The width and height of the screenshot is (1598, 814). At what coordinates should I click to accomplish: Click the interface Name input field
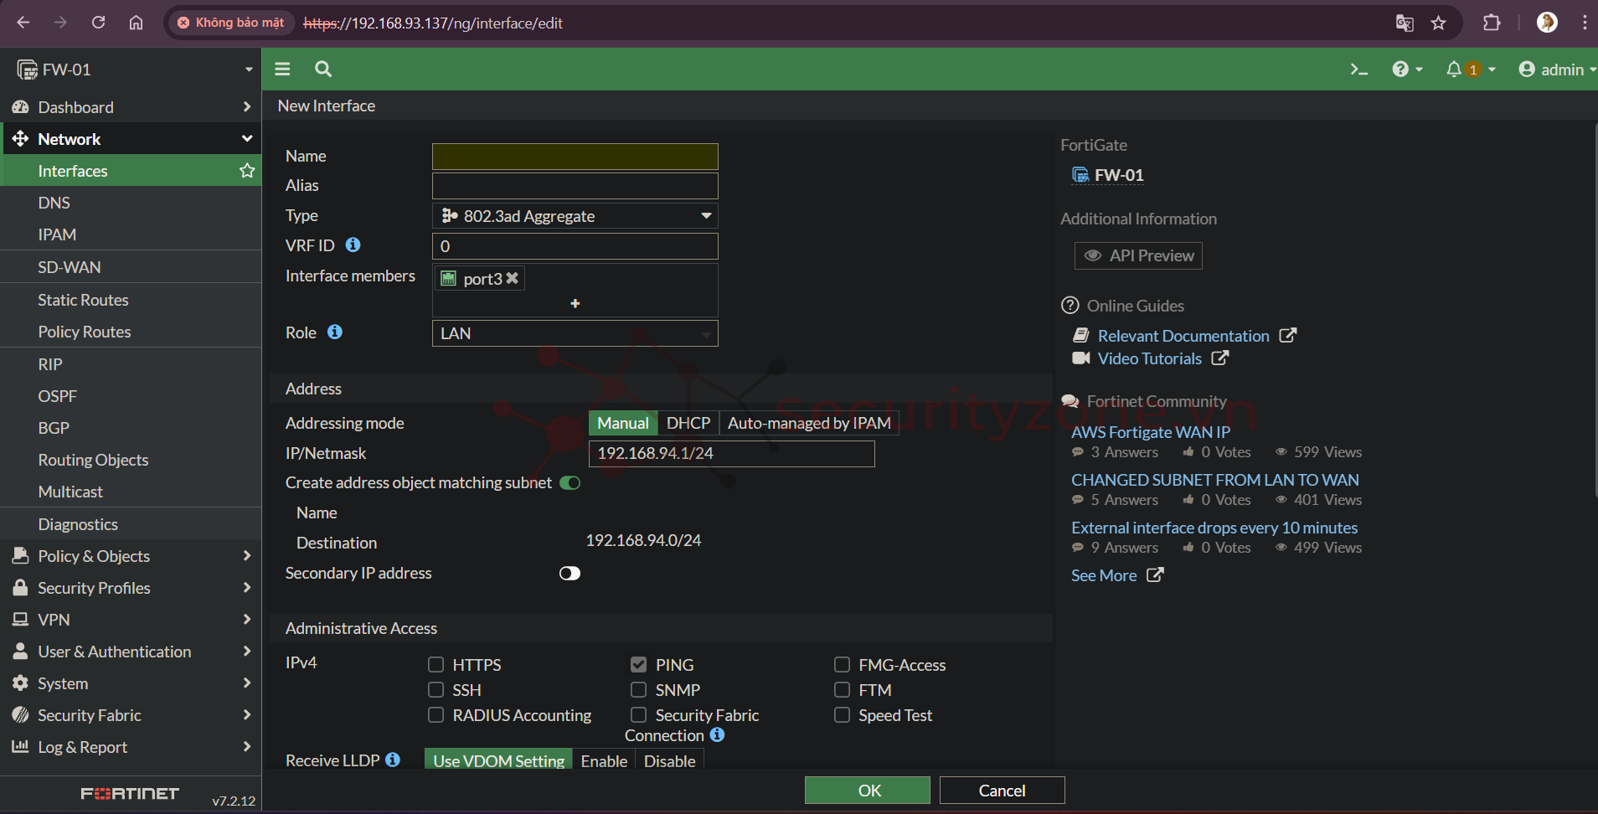tap(575, 157)
